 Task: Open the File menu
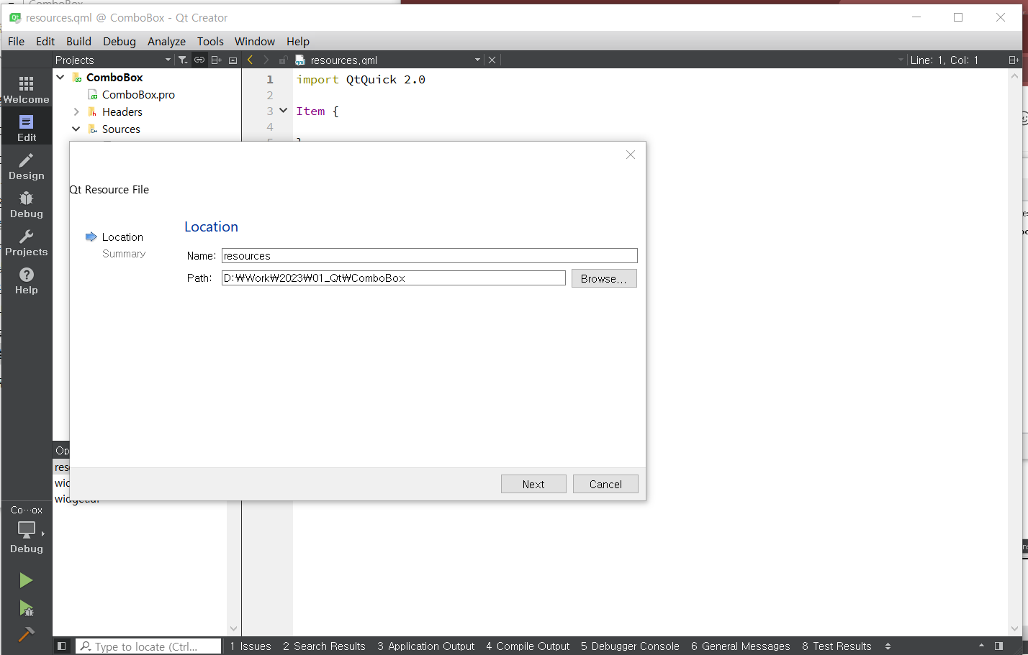(x=16, y=41)
